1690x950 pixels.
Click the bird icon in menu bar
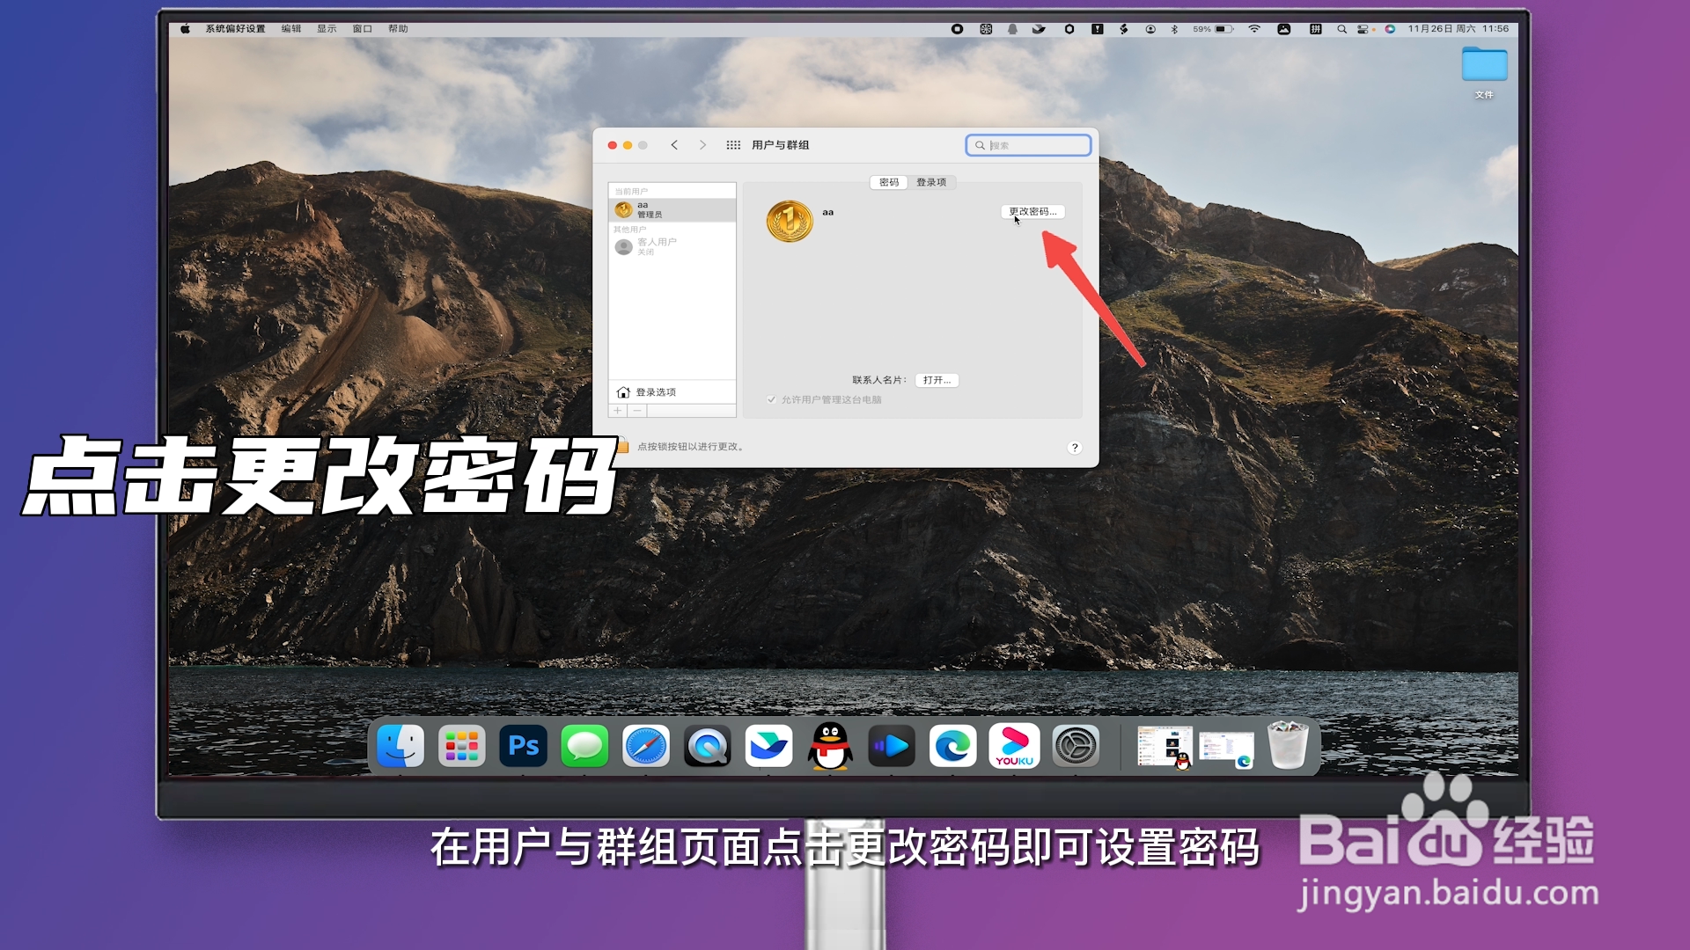tap(1039, 29)
